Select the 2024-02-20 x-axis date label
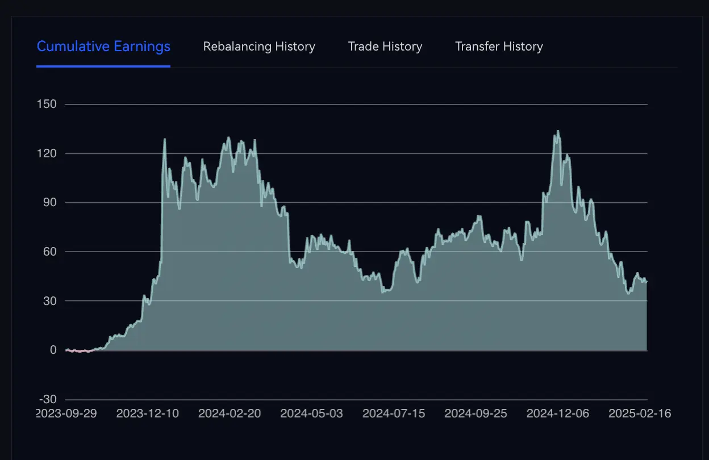The image size is (709, 460). (230, 413)
